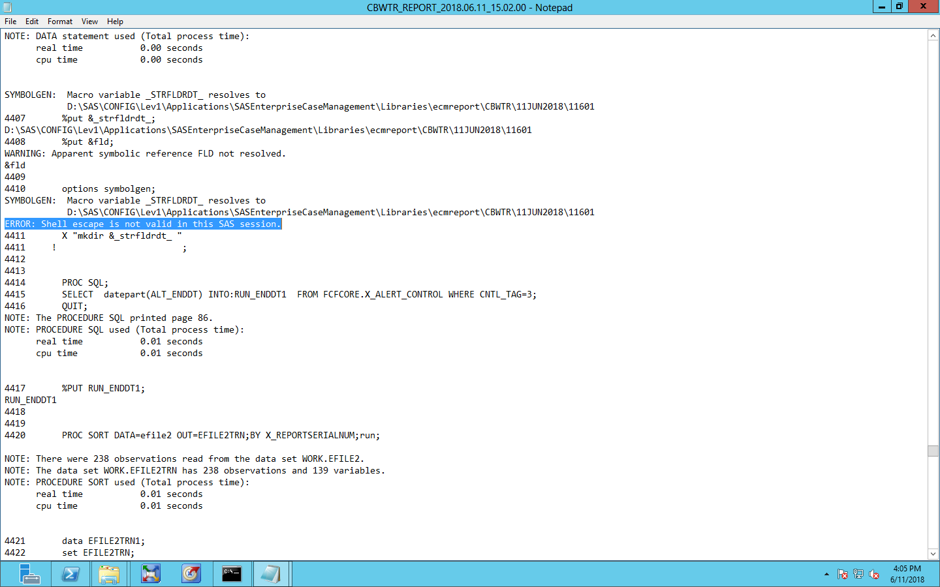This screenshot has height=587, width=940.
Task: Open Action Center via the flag tray icon
Action: [x=842, y=575]
